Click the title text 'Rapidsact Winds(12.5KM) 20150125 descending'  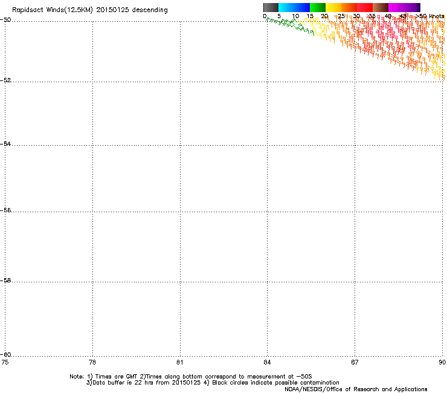tap(90, 10)
